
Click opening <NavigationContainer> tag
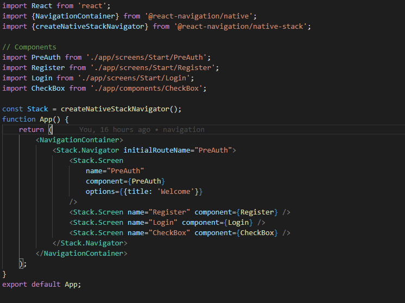coord(79,140)
